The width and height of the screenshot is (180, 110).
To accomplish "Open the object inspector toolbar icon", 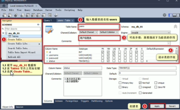I will coord(16,15).
